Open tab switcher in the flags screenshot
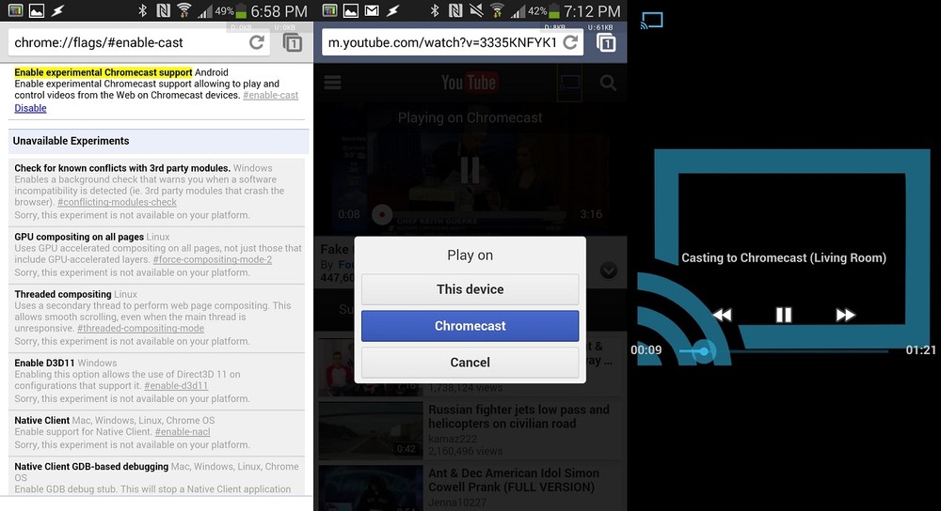Image resolution: width=941 pixels, height=511 pixels. point(293,43)
